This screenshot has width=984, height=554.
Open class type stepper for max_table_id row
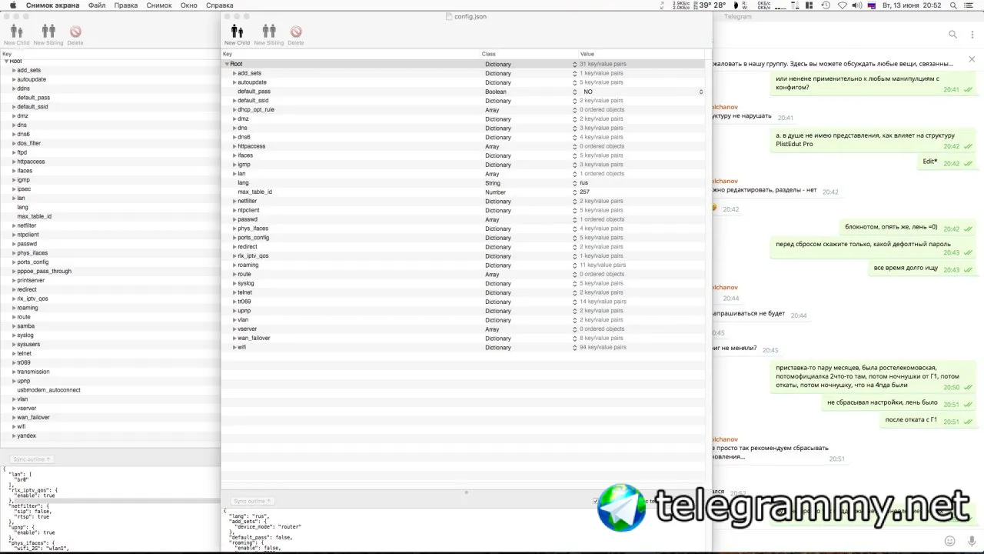coord(574,192)
